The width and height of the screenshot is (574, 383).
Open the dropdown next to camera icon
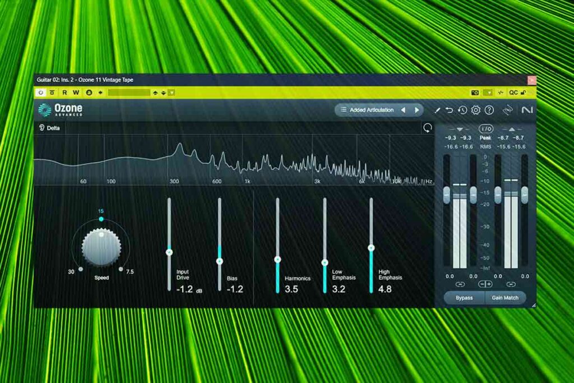click(x=488, y=93)
